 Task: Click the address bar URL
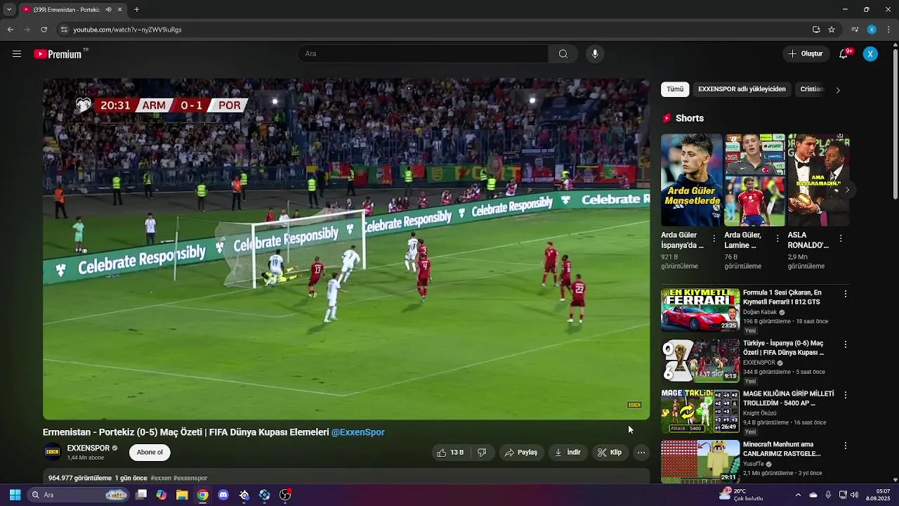point(127,30)
